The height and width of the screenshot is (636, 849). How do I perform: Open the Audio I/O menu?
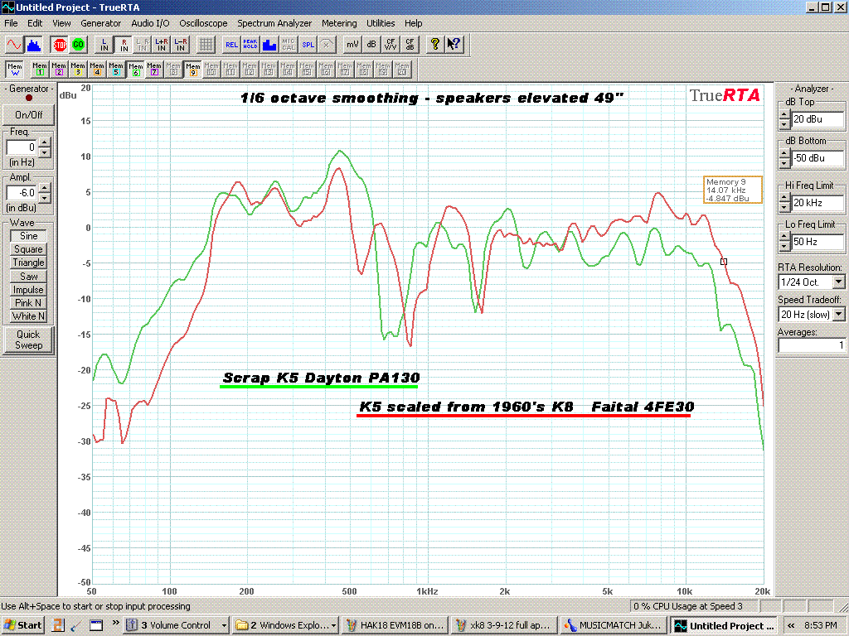[x=150, y=23]
